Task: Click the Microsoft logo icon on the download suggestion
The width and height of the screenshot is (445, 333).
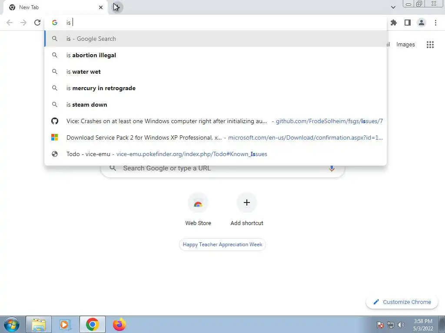Action: (x=55, y=137)
